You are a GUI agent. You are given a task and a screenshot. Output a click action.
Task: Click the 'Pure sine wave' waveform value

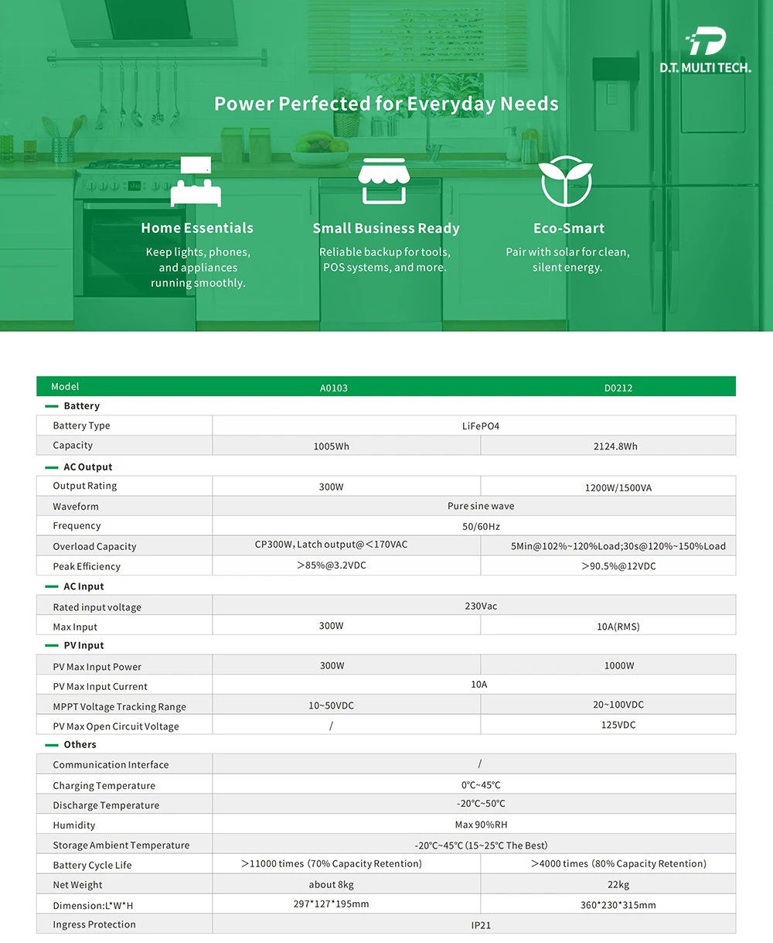(481, 506)
